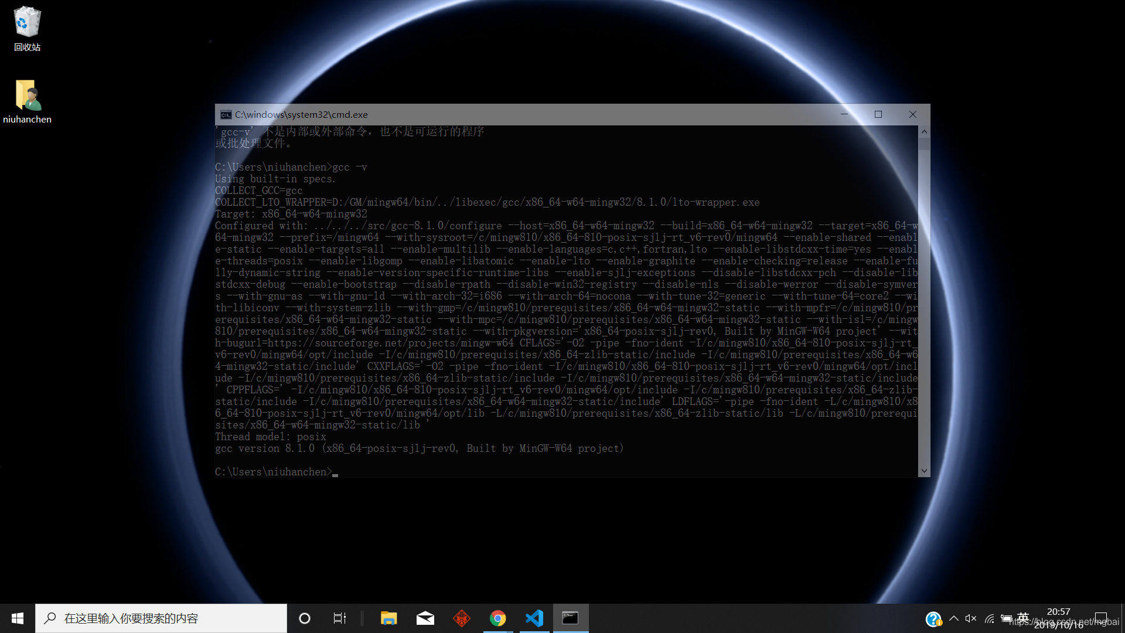Open the Mail app on taskbar
The image size is (1125, 633).
425,618
